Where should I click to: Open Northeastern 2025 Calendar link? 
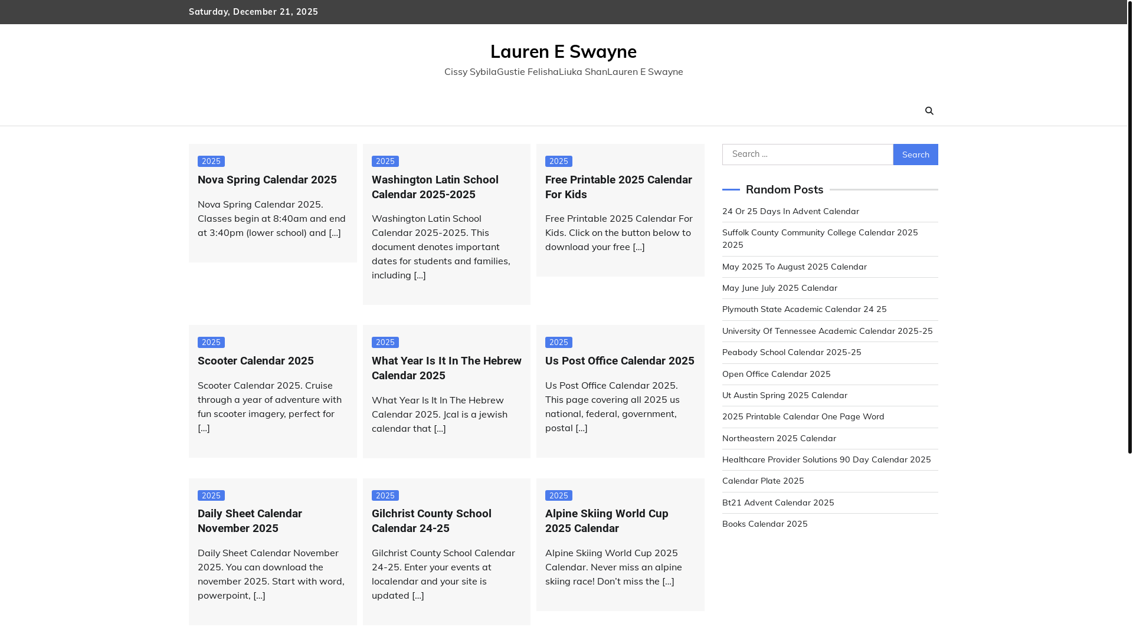pyautogui.click(x=779, y=438)
